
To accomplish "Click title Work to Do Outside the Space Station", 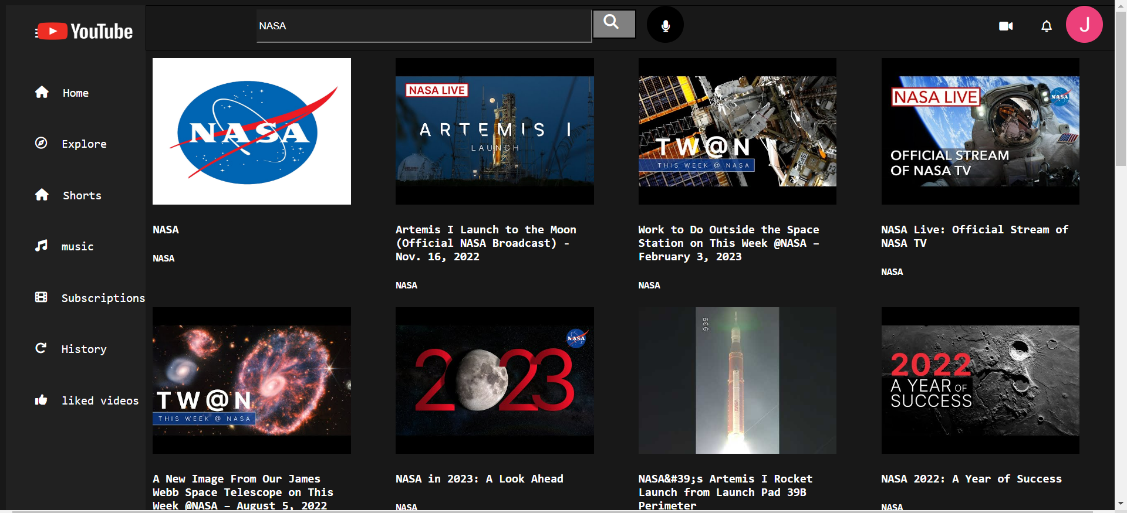I will 729,243.
